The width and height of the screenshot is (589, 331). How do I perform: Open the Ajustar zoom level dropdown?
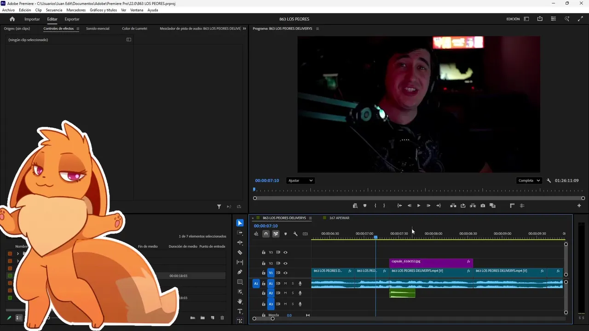tap(300, 181)
